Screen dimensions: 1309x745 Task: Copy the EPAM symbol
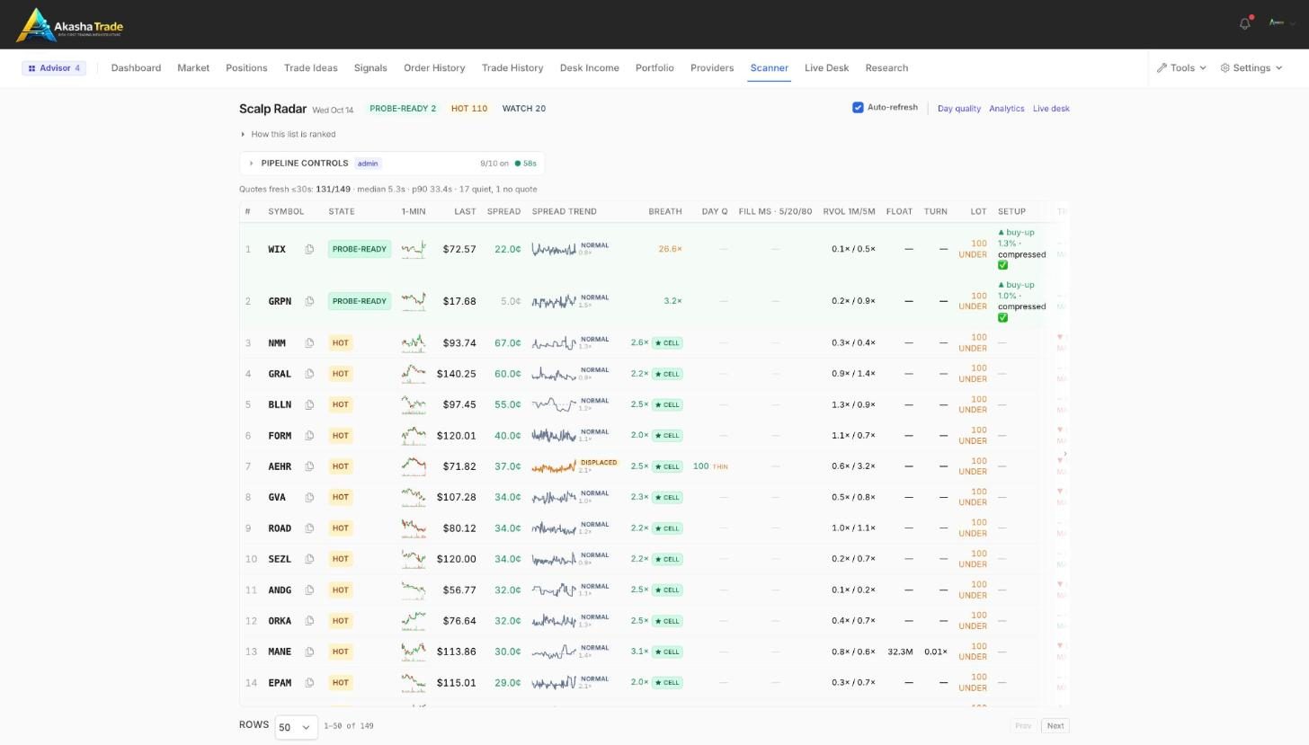[309, 682]
